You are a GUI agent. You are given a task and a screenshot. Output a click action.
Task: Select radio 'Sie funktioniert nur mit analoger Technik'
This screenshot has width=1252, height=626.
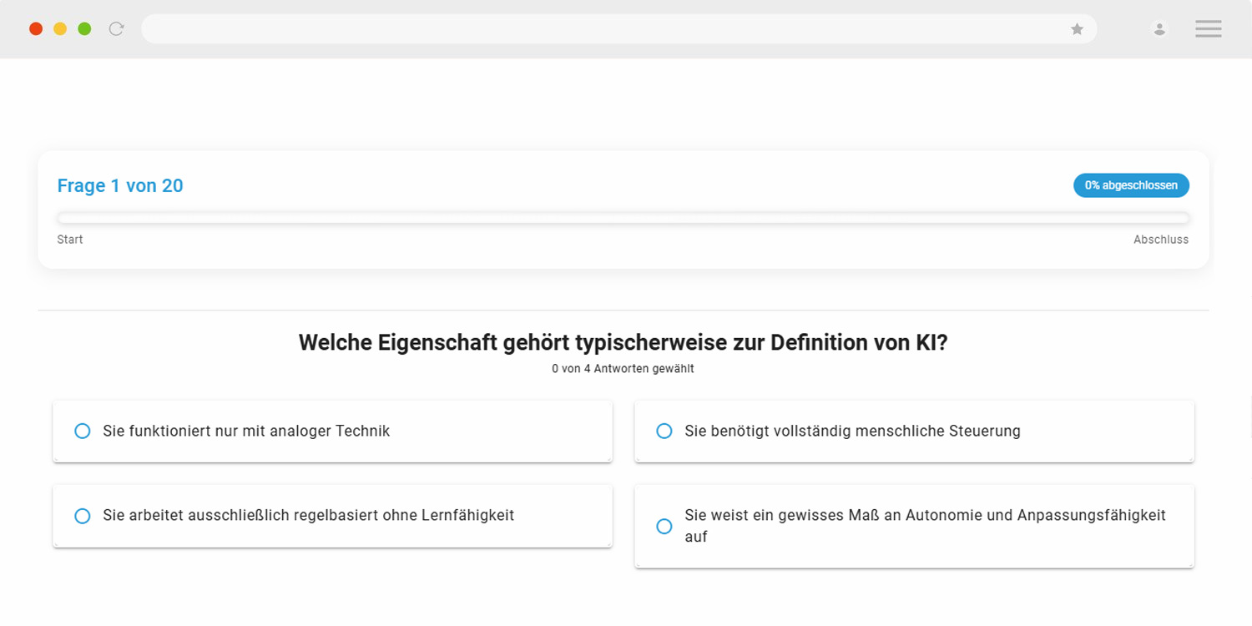pyautogui.click(x=82, y=432)
